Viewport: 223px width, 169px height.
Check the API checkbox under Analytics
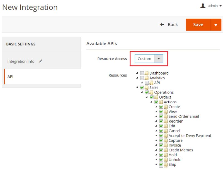(x=147, y=83)
